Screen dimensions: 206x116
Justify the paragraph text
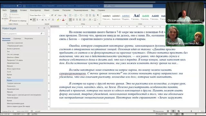click(x=80, y=20)
